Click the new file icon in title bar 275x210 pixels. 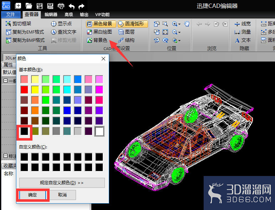click(x=18, y=6)
